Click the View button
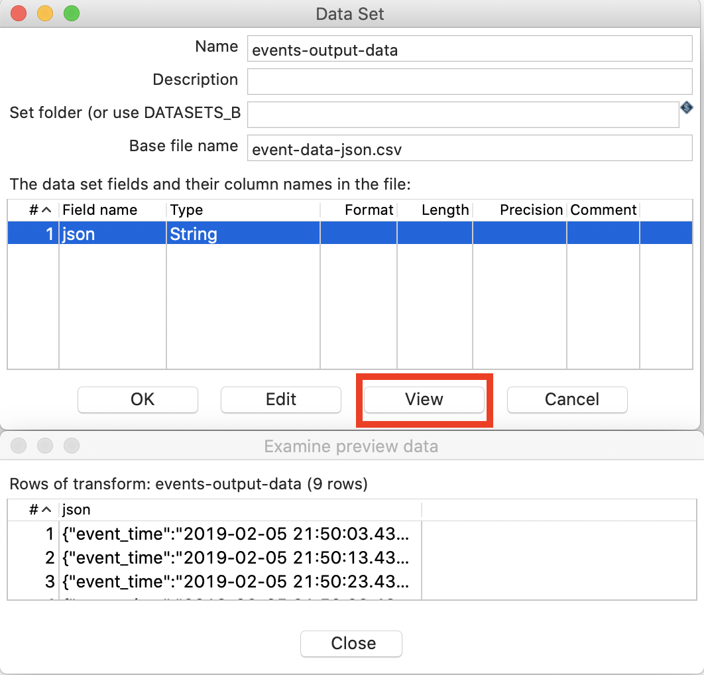This screenshot has width=704, height=675. click(x=424, y=399)
